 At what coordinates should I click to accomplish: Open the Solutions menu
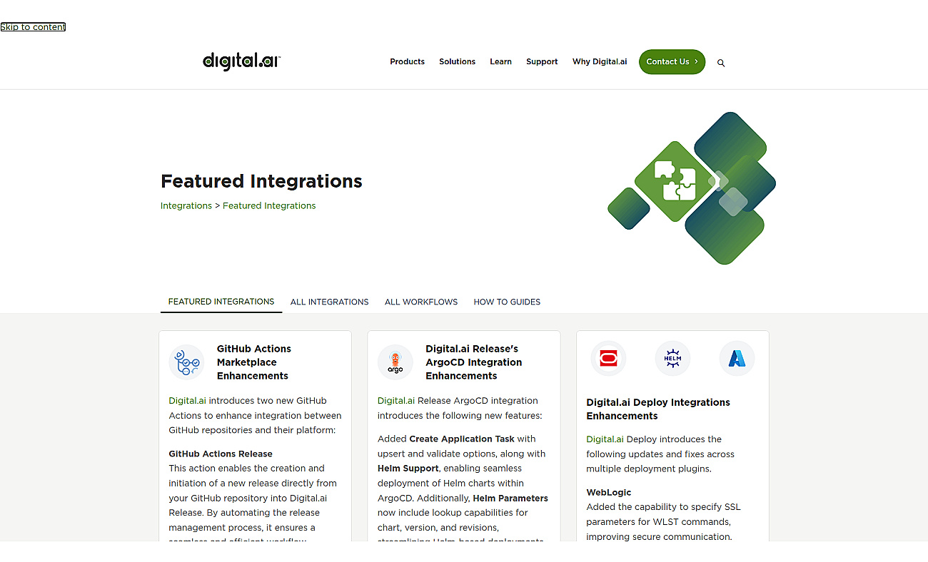point(457,62)
